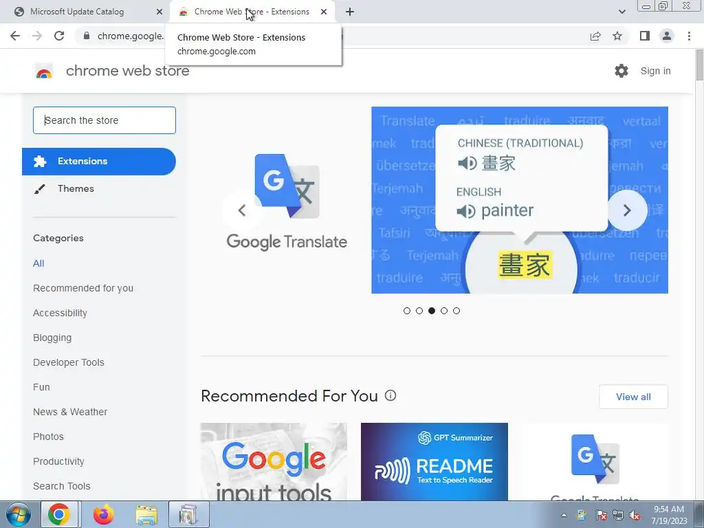Image resolution: width=704 pixels, height=528 pixels.
Task: Open the Search Tools category
Action: click(61, 486)
